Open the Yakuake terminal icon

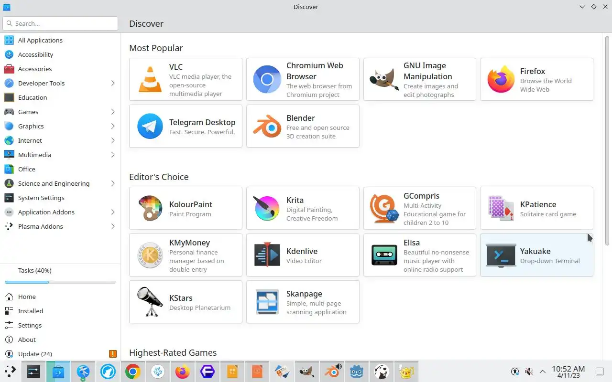click(x=501, y=255)
